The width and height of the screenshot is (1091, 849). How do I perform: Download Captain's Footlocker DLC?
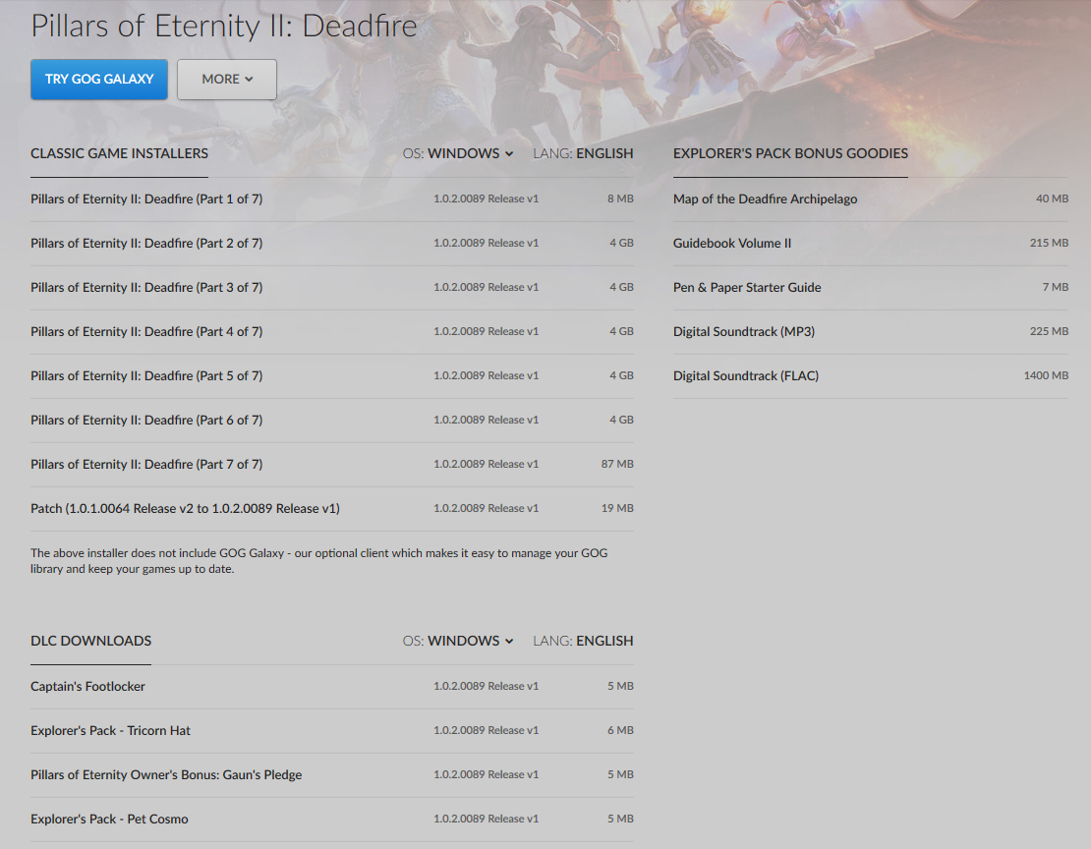(332, 687)
